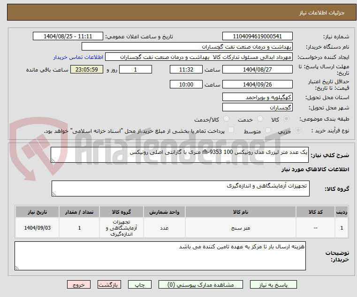Click the گروه کالا table column header
357x297 pixels.
click(x=122, y=212)
